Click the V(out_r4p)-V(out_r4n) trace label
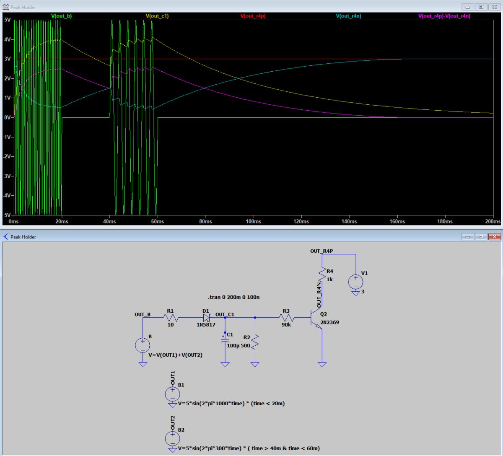This screenshot has width=503, height=456. click(444, 16)
